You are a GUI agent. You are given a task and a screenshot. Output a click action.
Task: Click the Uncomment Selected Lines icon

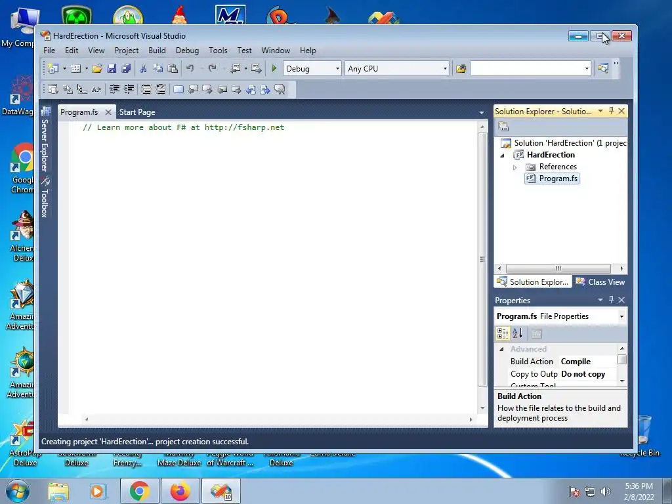click(x=161, y=89)
